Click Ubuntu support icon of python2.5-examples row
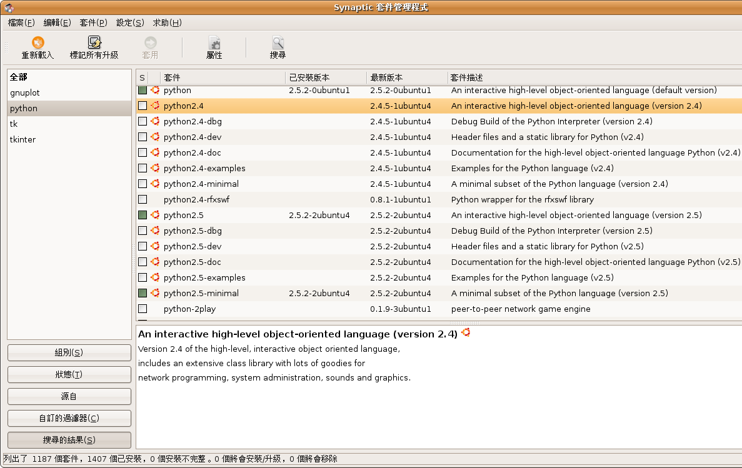This screenshot has height=468, width=742. 155,277
